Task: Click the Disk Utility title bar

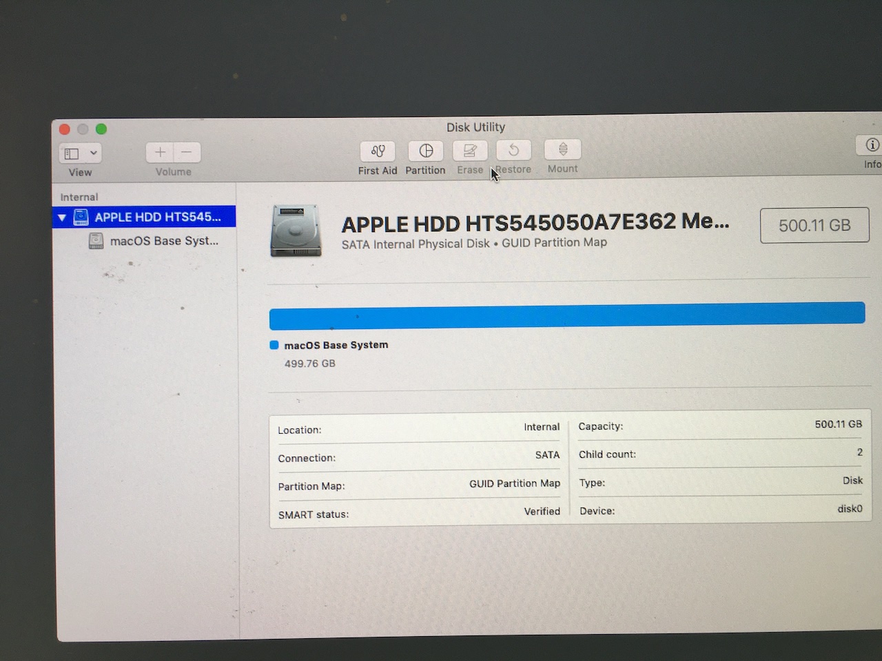Action: pyautogui.click(x=475, y=127)
